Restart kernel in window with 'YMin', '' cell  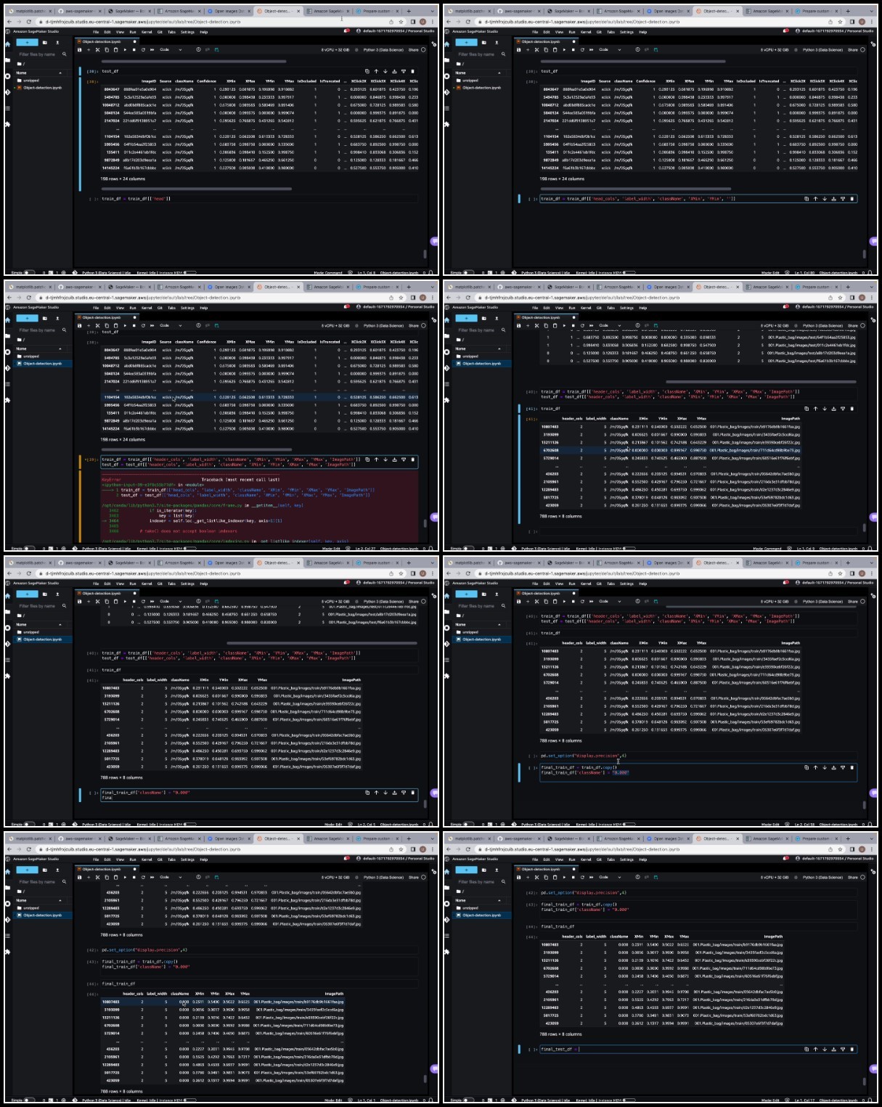click(x=582, y=49)
